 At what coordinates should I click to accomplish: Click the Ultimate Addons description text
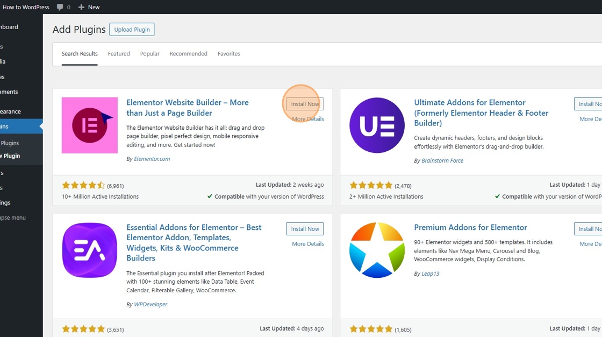[479, 142]
